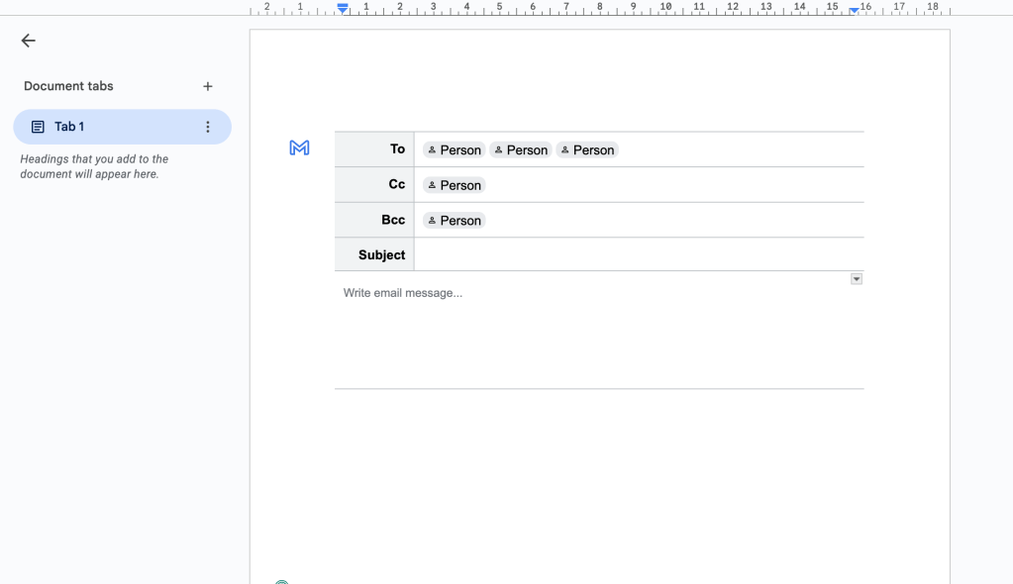This screenshot has height=584, width=1013.
Task: Click the right indent marker on the ruler
Action: [854, 9]
